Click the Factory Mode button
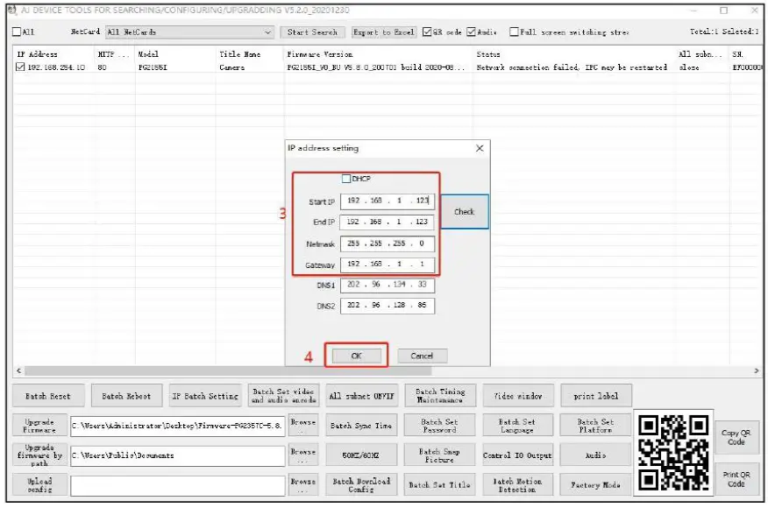 pyautogui.click(x=596, y=485)
